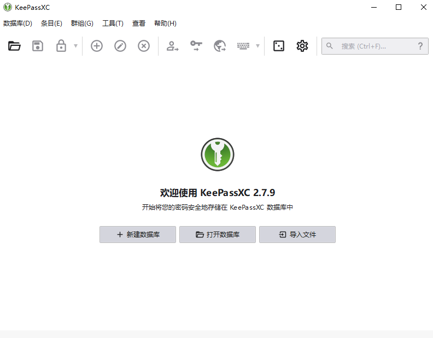433x338 pixels.
Task: Click into the 搜索 (Ctrl+F) search field
Action: (375, 46)
